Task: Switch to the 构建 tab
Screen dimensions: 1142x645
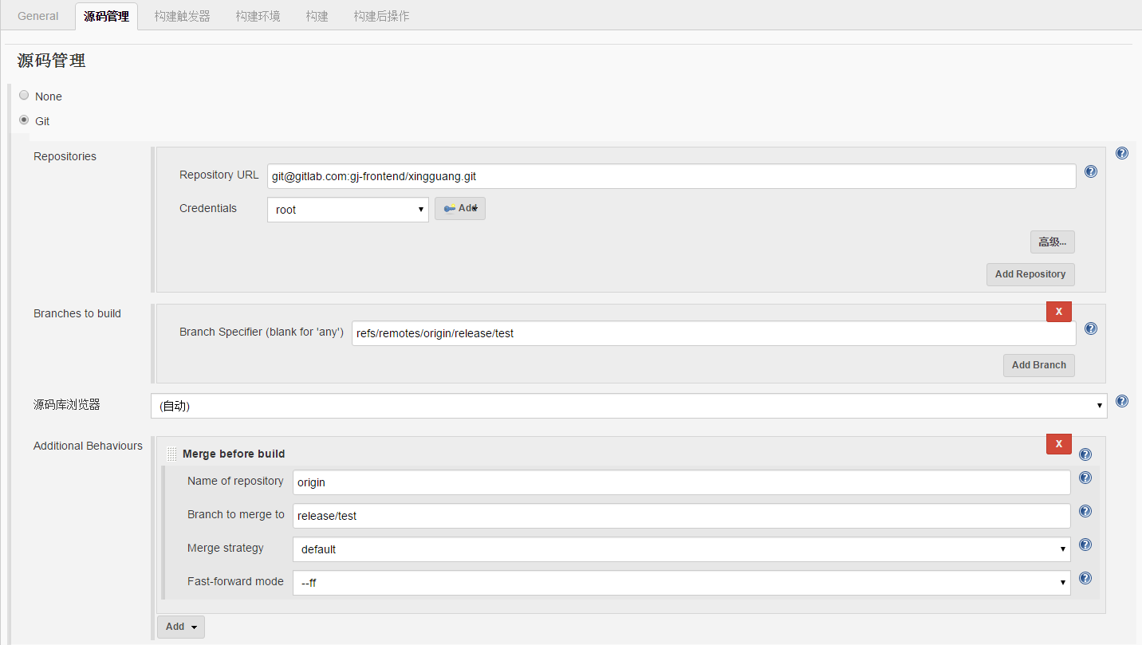Action: click(x=317, y=16)
